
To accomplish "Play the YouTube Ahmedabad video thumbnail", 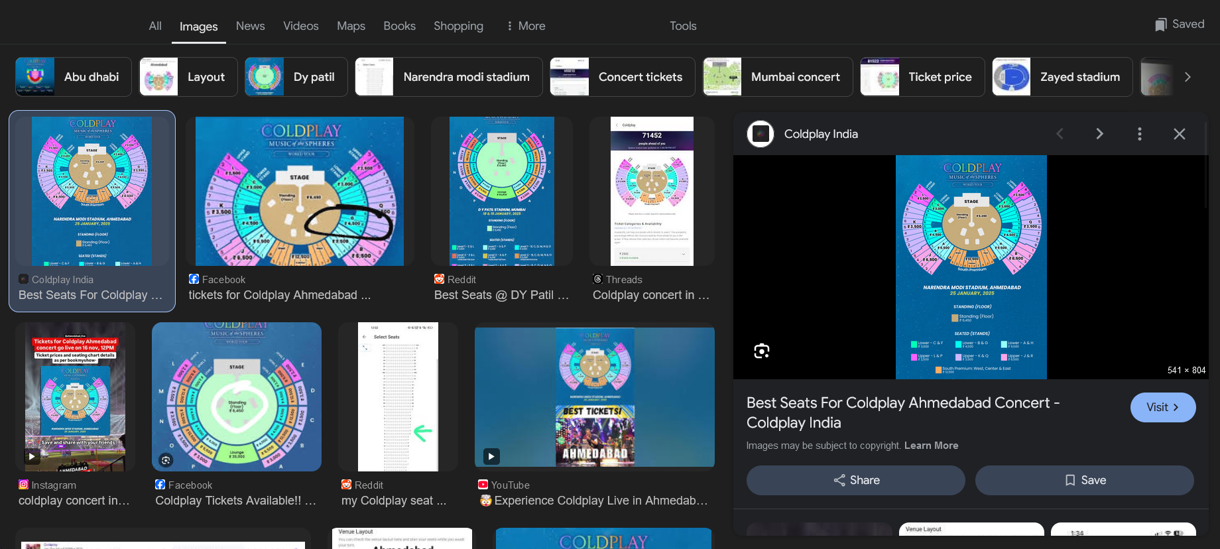I will pyautogui.click(x=491, y=456).
